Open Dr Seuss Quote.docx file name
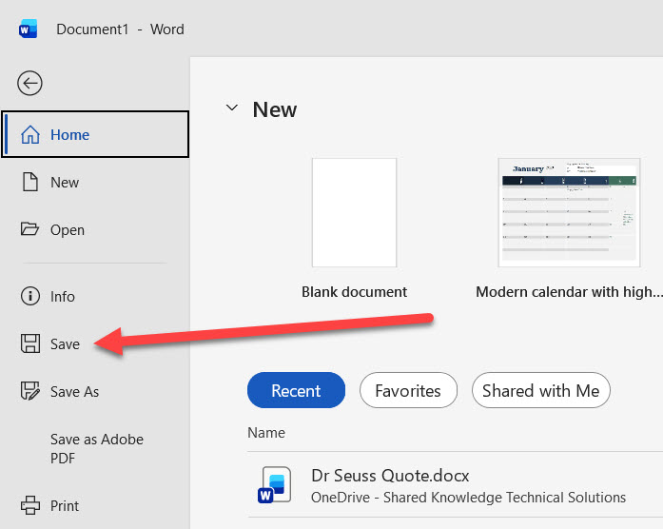 tap(390, 476)
